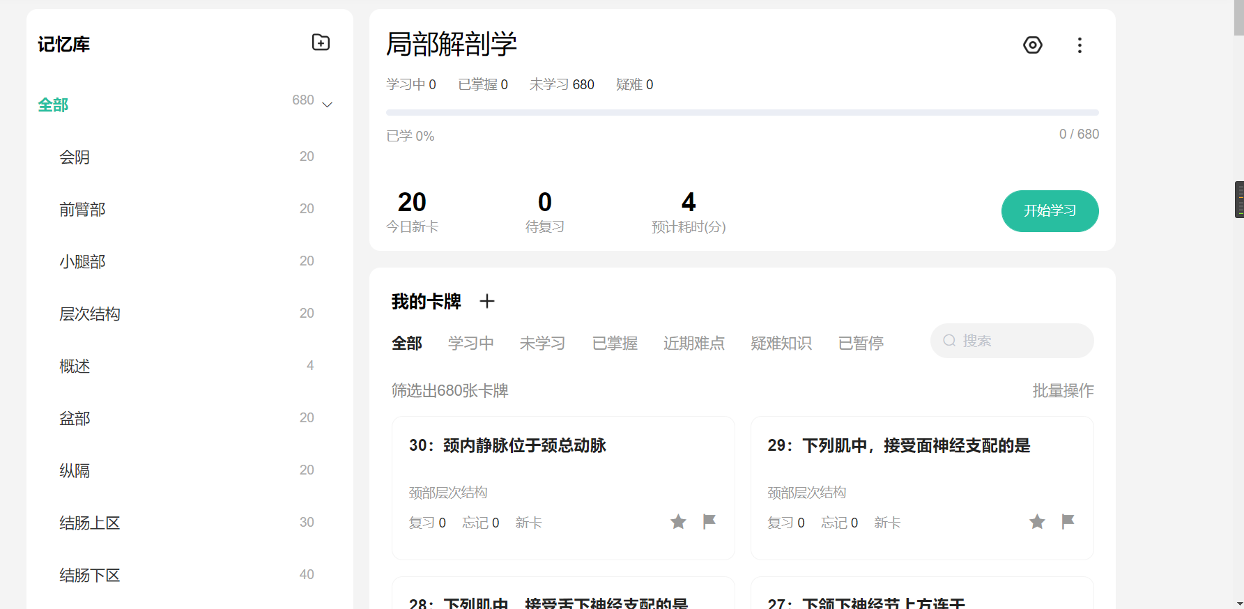Click the 已掌握 0 statistic
The width and height of the screenshot is (1244, 609).
(x=483, y=84)
